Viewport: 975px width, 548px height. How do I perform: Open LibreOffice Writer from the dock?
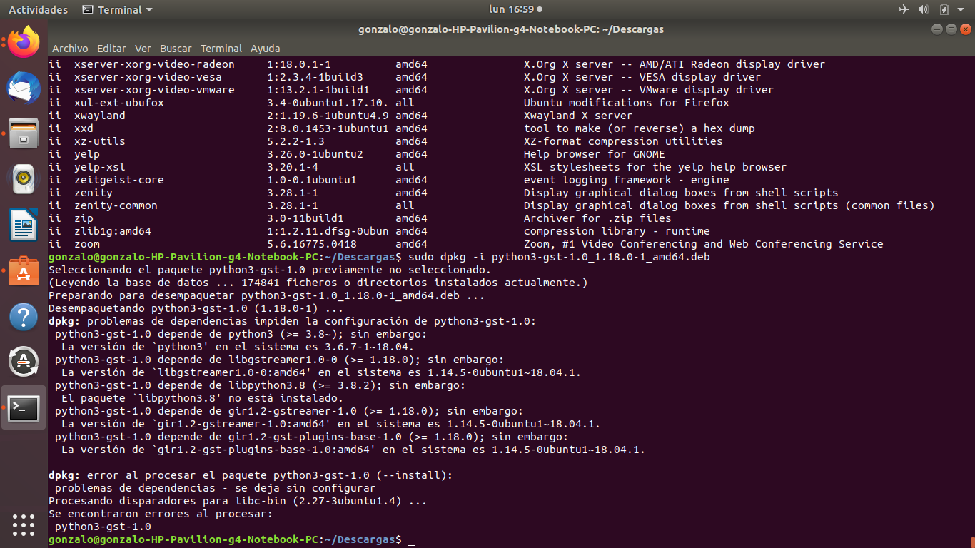24,225
